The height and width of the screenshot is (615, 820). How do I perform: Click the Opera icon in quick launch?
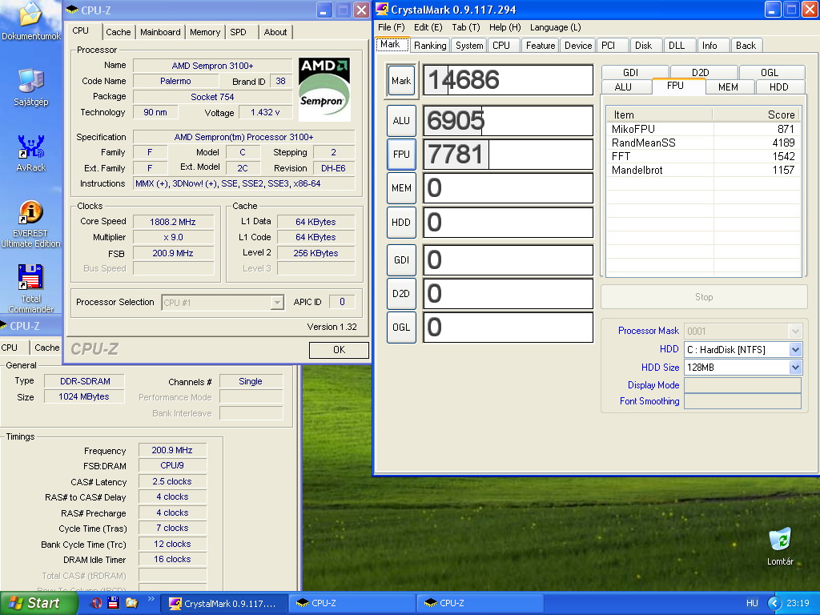(96, 603)
